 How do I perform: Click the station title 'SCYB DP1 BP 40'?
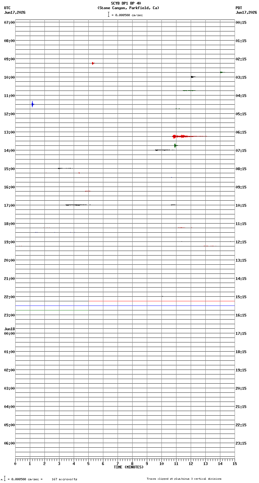(x=126, y=3)
